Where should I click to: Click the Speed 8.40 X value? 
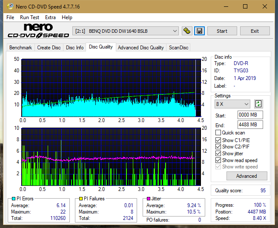pyautogui.click(x=259, y=218)
